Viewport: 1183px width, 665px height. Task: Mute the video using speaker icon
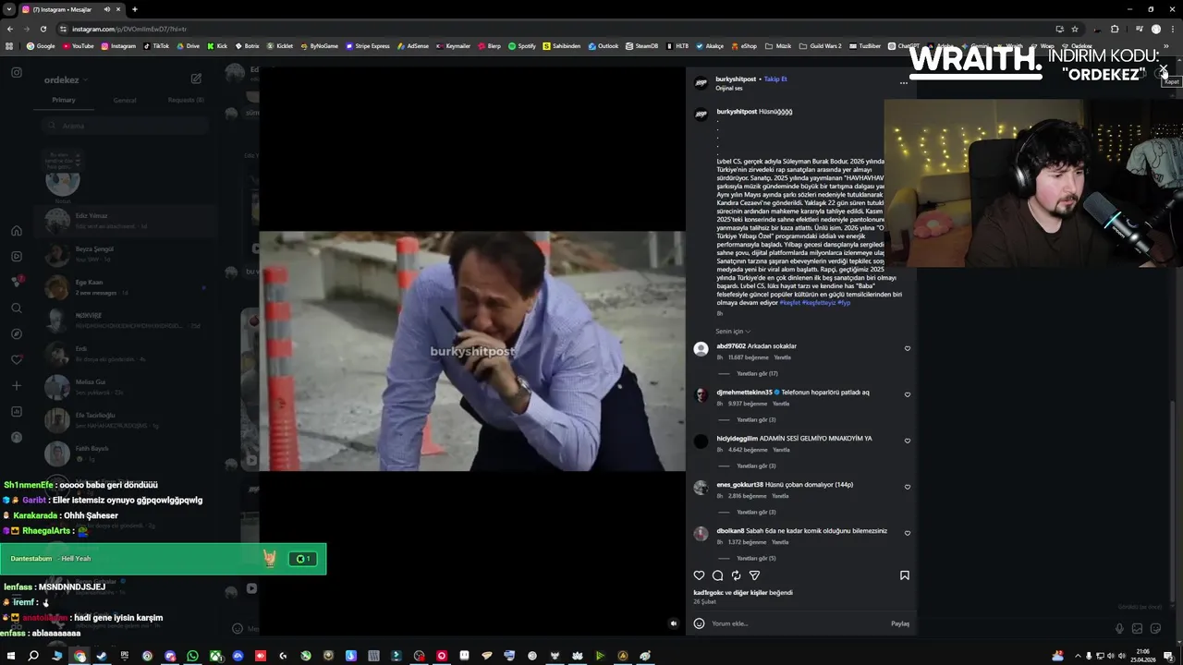[x=673, y=623]
